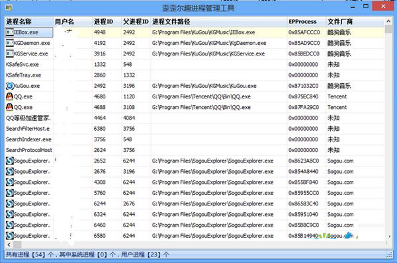Click the QQ.exe path in the row with process ID 4680
This screenshot has height=263, width=397.
pos(201,96)
